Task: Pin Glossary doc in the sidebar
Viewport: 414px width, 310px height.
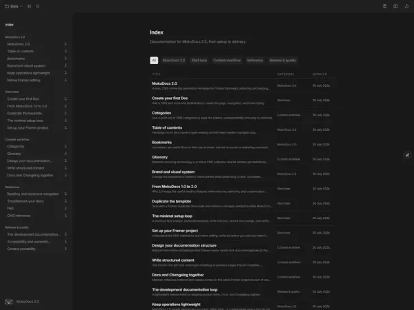Action: click(x=66, y=154)
